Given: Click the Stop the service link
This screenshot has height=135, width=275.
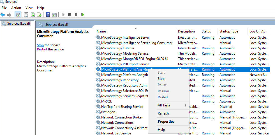Looking at the screenshot, I should pyautogui.click(x=40, y=45).
